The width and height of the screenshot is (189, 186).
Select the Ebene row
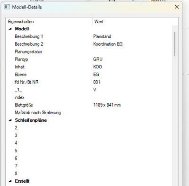tap(89, 75)
